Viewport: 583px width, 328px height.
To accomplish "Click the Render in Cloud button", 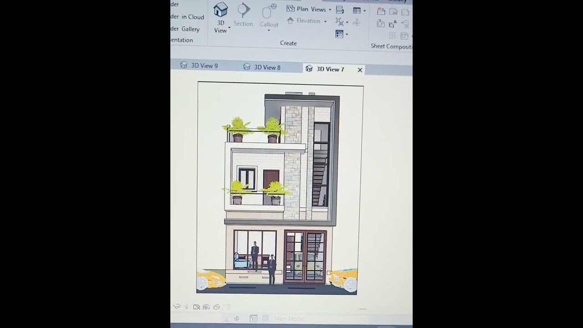I will click(187, 17).
